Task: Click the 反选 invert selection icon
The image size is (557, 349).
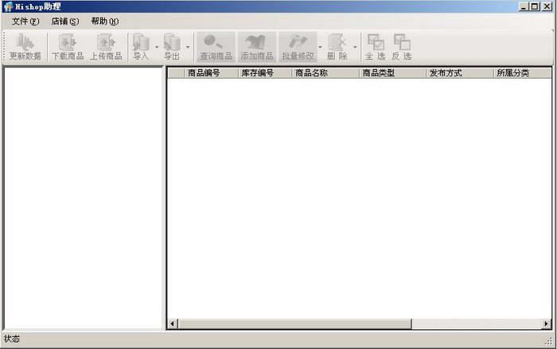Action: pyautogui.click(x=402, y=47)
